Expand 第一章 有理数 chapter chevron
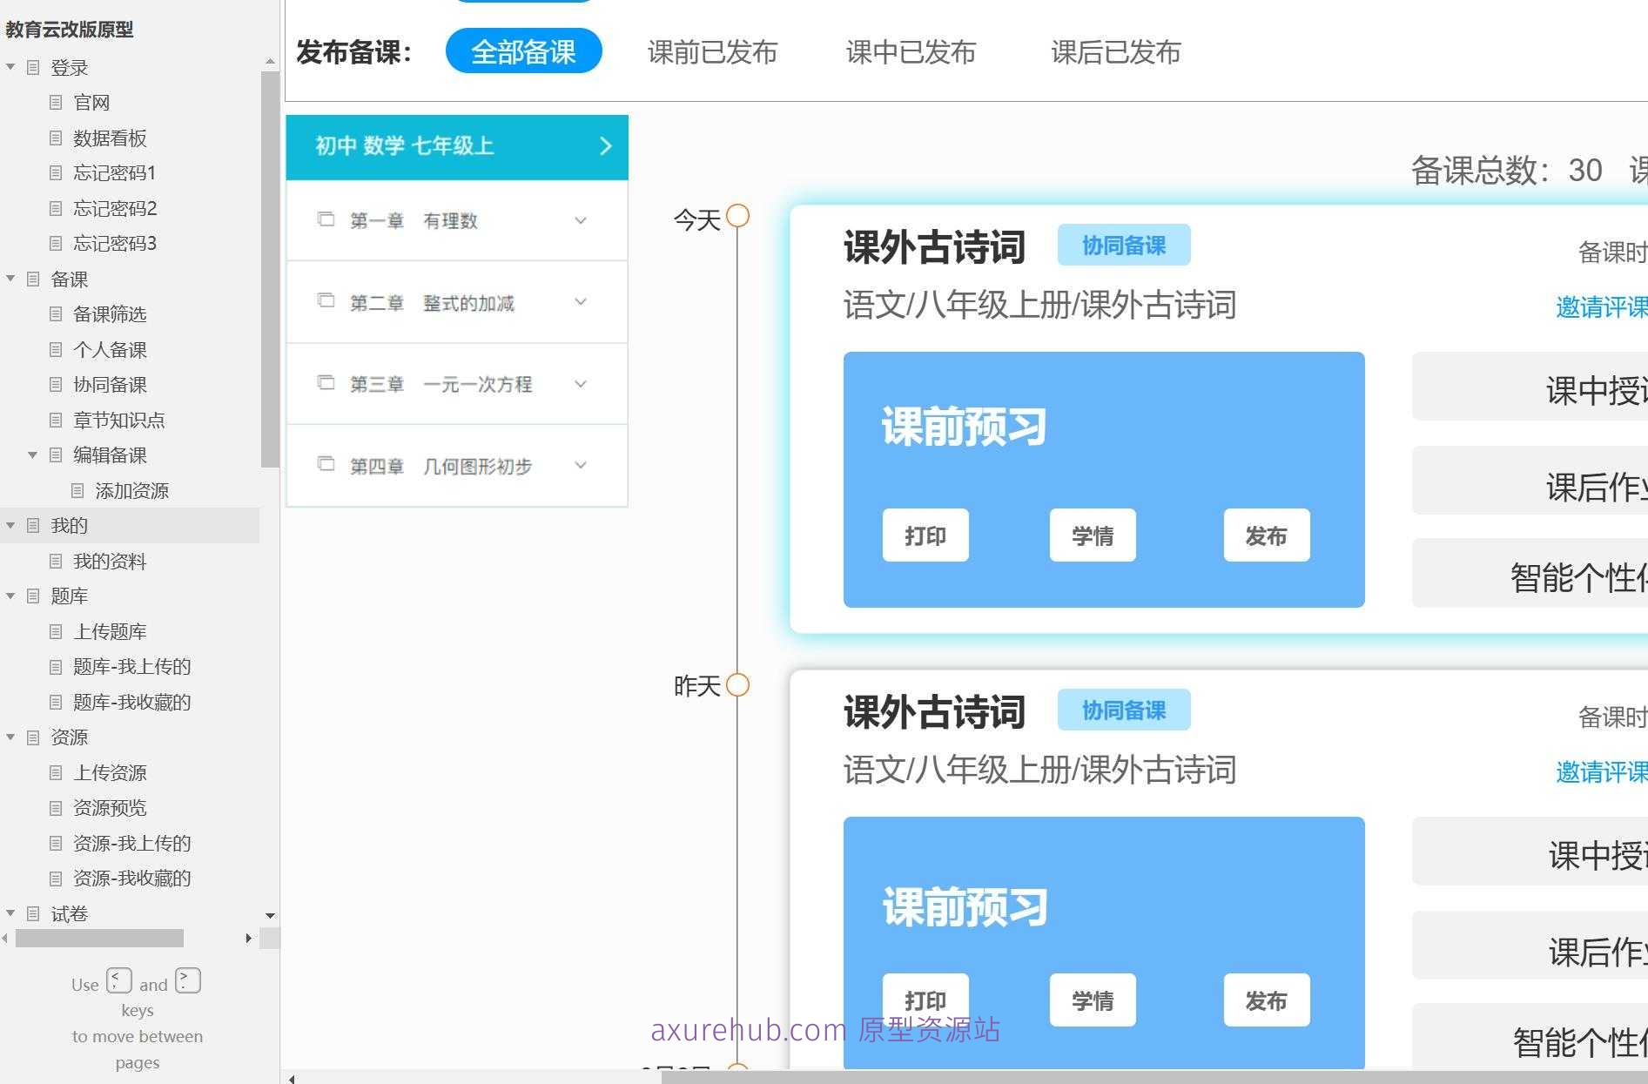This screenshot has width=1648, height=1084. tap(581, 220)
